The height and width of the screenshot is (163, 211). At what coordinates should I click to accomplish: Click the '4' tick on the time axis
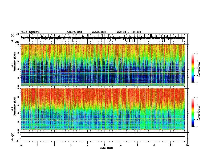88,145
